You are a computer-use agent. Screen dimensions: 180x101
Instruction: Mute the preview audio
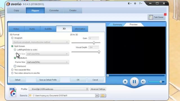point(143,82)
